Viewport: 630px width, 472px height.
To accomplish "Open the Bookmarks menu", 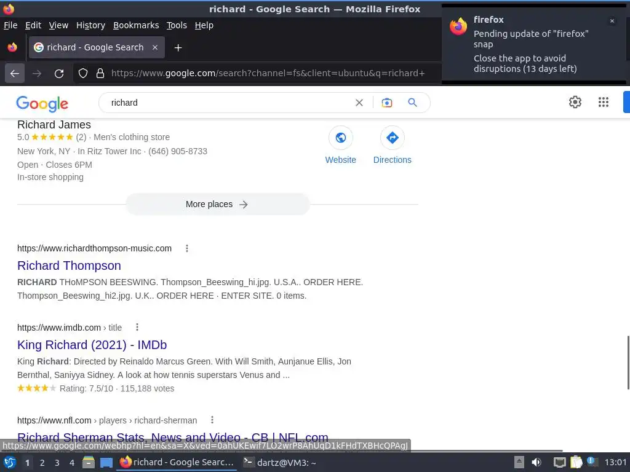I will coord(136,25).
